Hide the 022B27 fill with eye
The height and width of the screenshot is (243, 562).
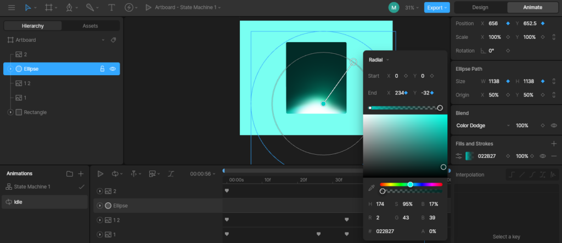(543, 156)
